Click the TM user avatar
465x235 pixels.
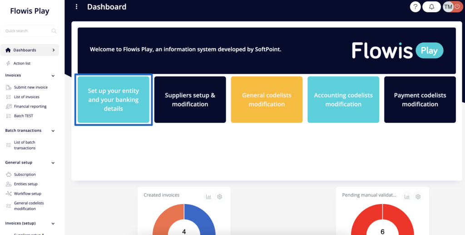click(448, 6)
